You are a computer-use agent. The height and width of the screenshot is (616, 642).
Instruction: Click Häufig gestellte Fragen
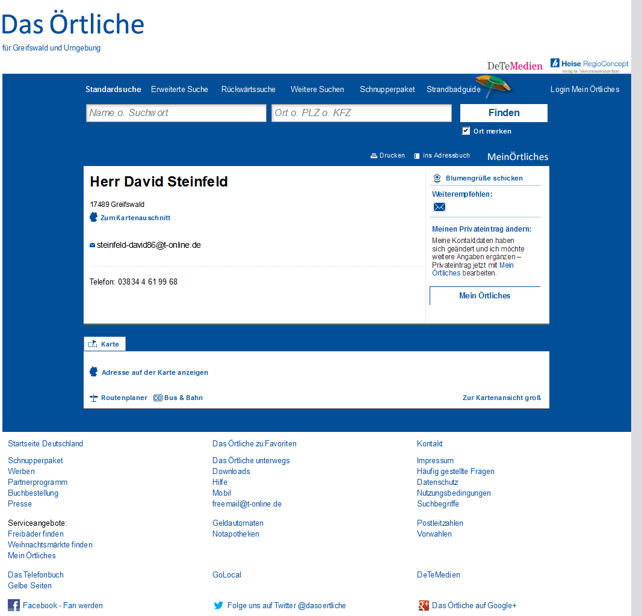455,472
